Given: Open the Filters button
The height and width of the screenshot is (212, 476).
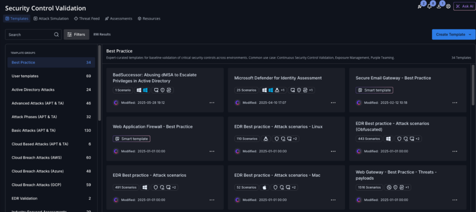Looking at the screenshot, I should point(77,34).
